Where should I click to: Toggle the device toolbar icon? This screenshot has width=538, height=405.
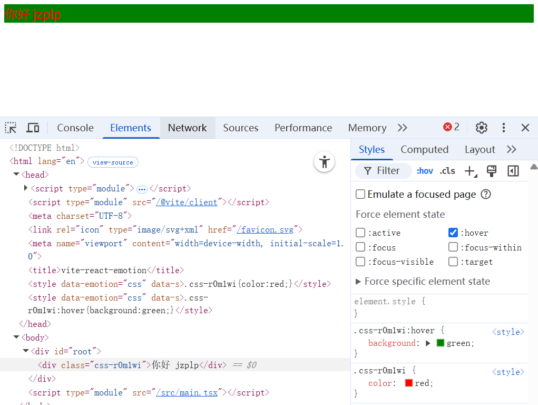pos(33,128)
